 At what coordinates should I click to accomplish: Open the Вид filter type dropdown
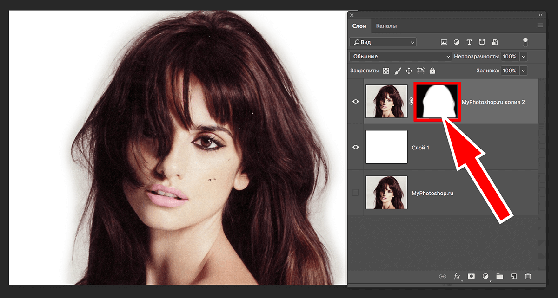pyautogui.click(x=383, y=42)
